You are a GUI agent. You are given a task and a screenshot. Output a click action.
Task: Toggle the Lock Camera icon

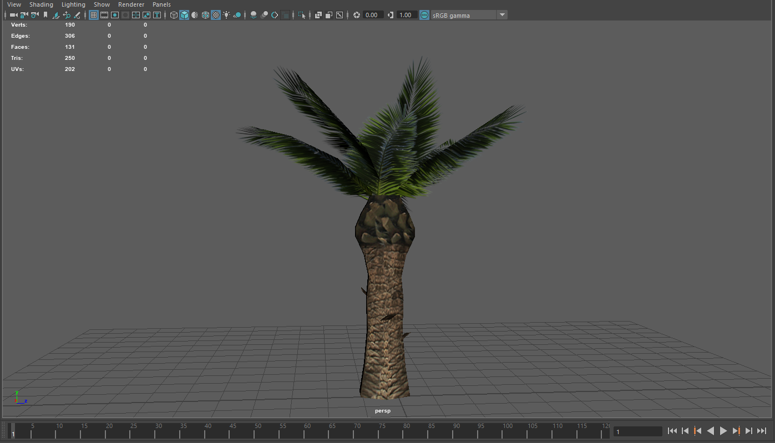24,15
